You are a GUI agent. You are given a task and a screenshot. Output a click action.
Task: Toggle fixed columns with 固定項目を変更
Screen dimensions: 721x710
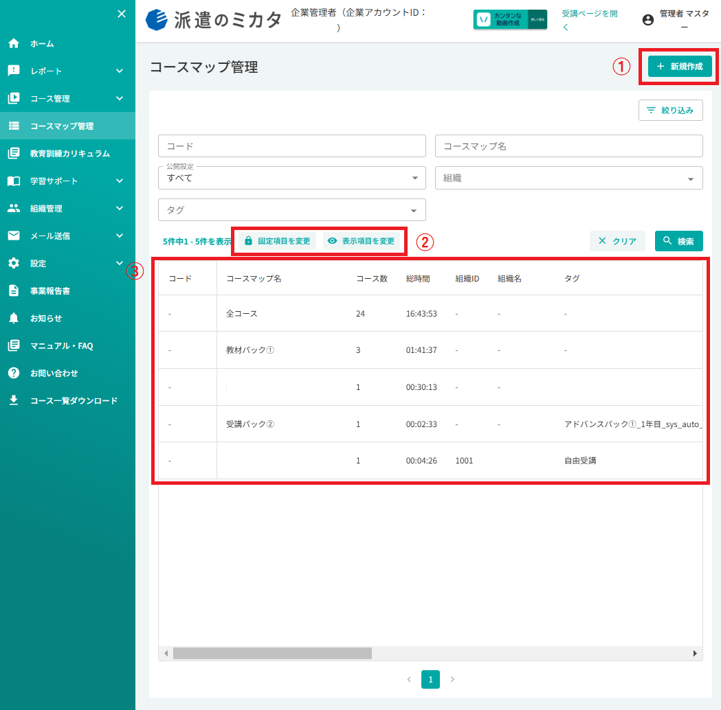coord(277,241)
